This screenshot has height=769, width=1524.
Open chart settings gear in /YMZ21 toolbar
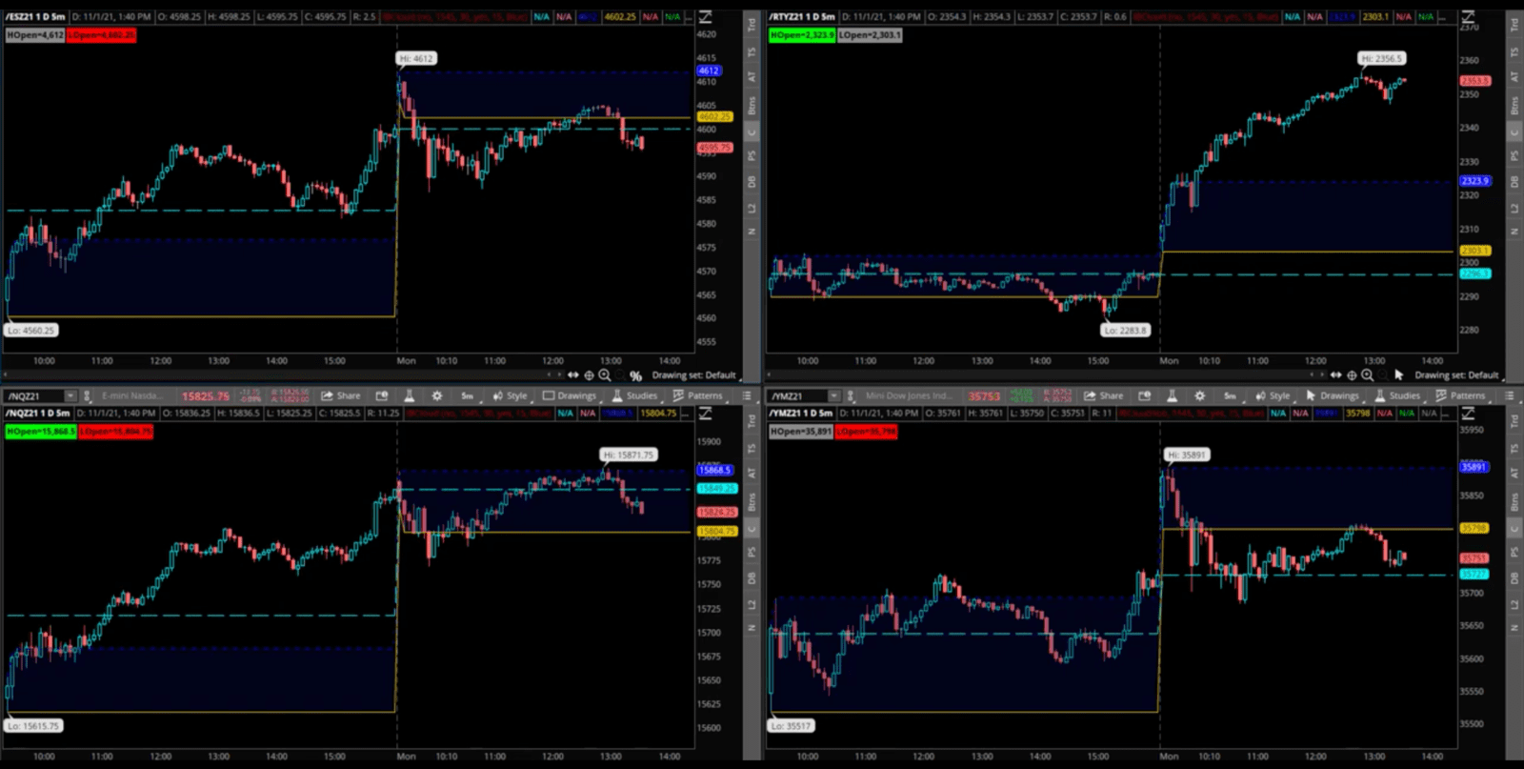click(x=1200, y=395)
